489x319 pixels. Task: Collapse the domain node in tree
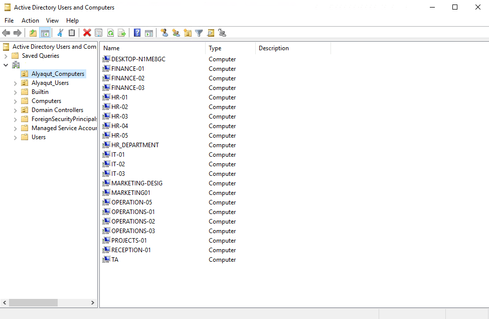click(x=6, y=65)
